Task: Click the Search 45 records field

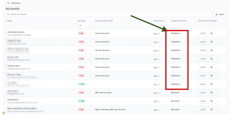Action: [108, 14]
